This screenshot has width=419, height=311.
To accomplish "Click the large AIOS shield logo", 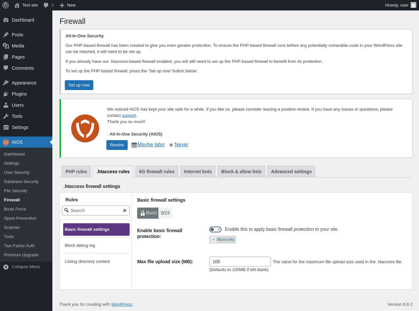I will tap(85, 128).
